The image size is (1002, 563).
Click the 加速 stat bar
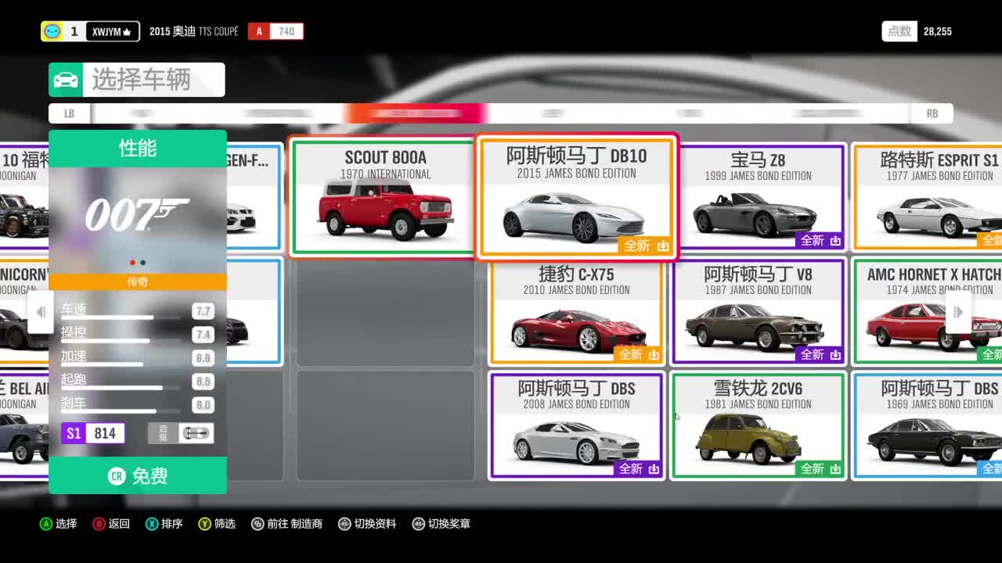pyautogui.click(x=121, y=364)
